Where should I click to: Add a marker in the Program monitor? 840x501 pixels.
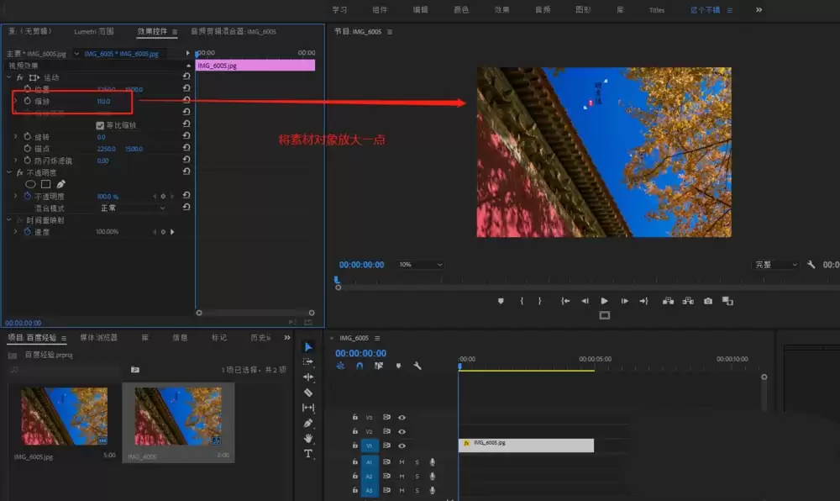[x=501, y=301]
